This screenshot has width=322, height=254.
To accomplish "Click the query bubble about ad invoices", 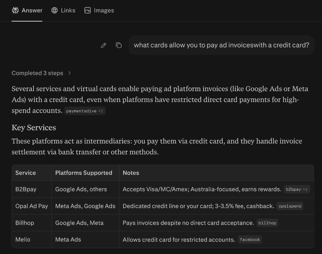I will pos(222,45).
